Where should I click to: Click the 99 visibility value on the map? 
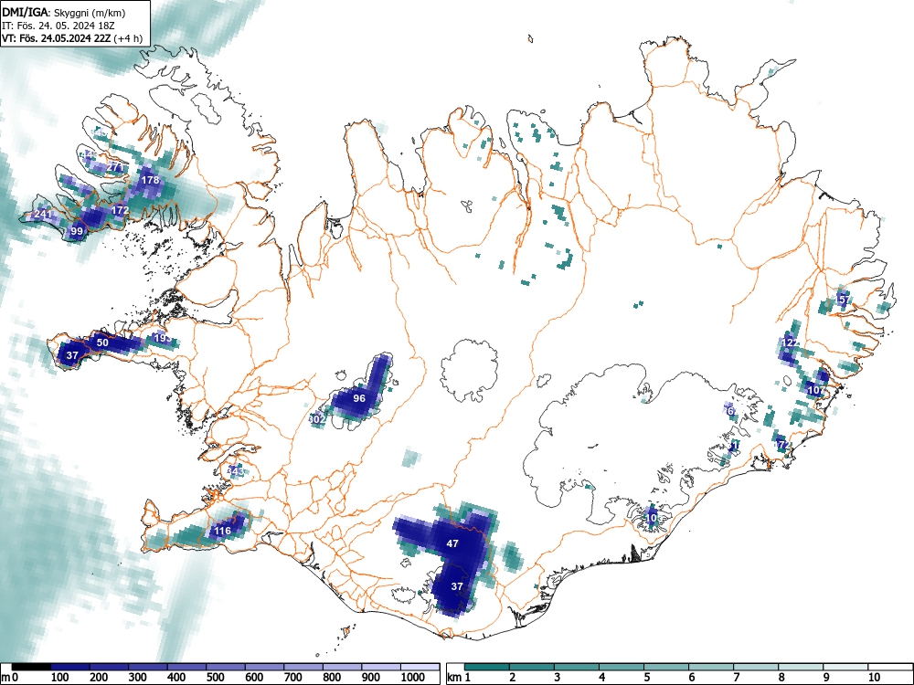77,231
